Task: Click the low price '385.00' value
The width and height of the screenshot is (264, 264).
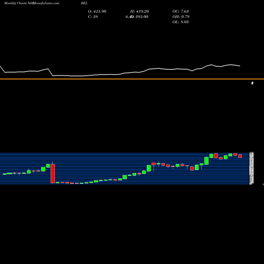Action: point(142,17)
